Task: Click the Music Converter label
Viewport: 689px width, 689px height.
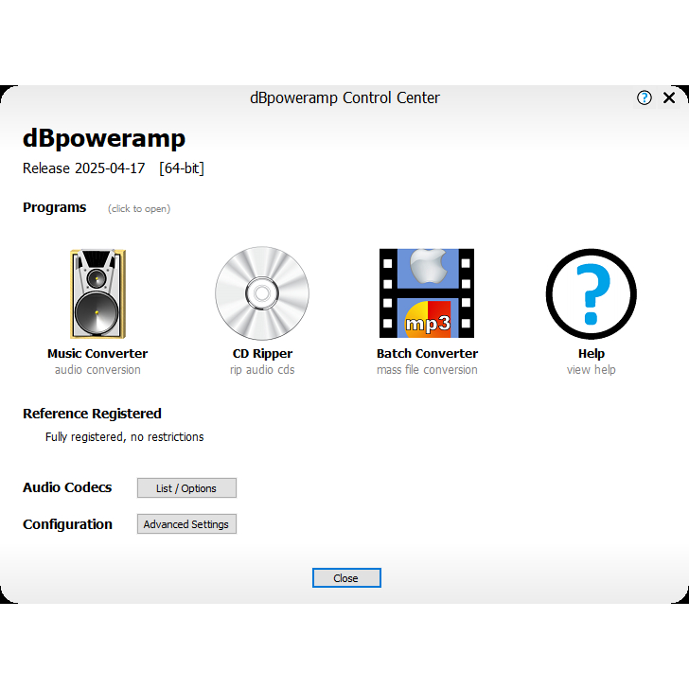Action: coord(97,353)
